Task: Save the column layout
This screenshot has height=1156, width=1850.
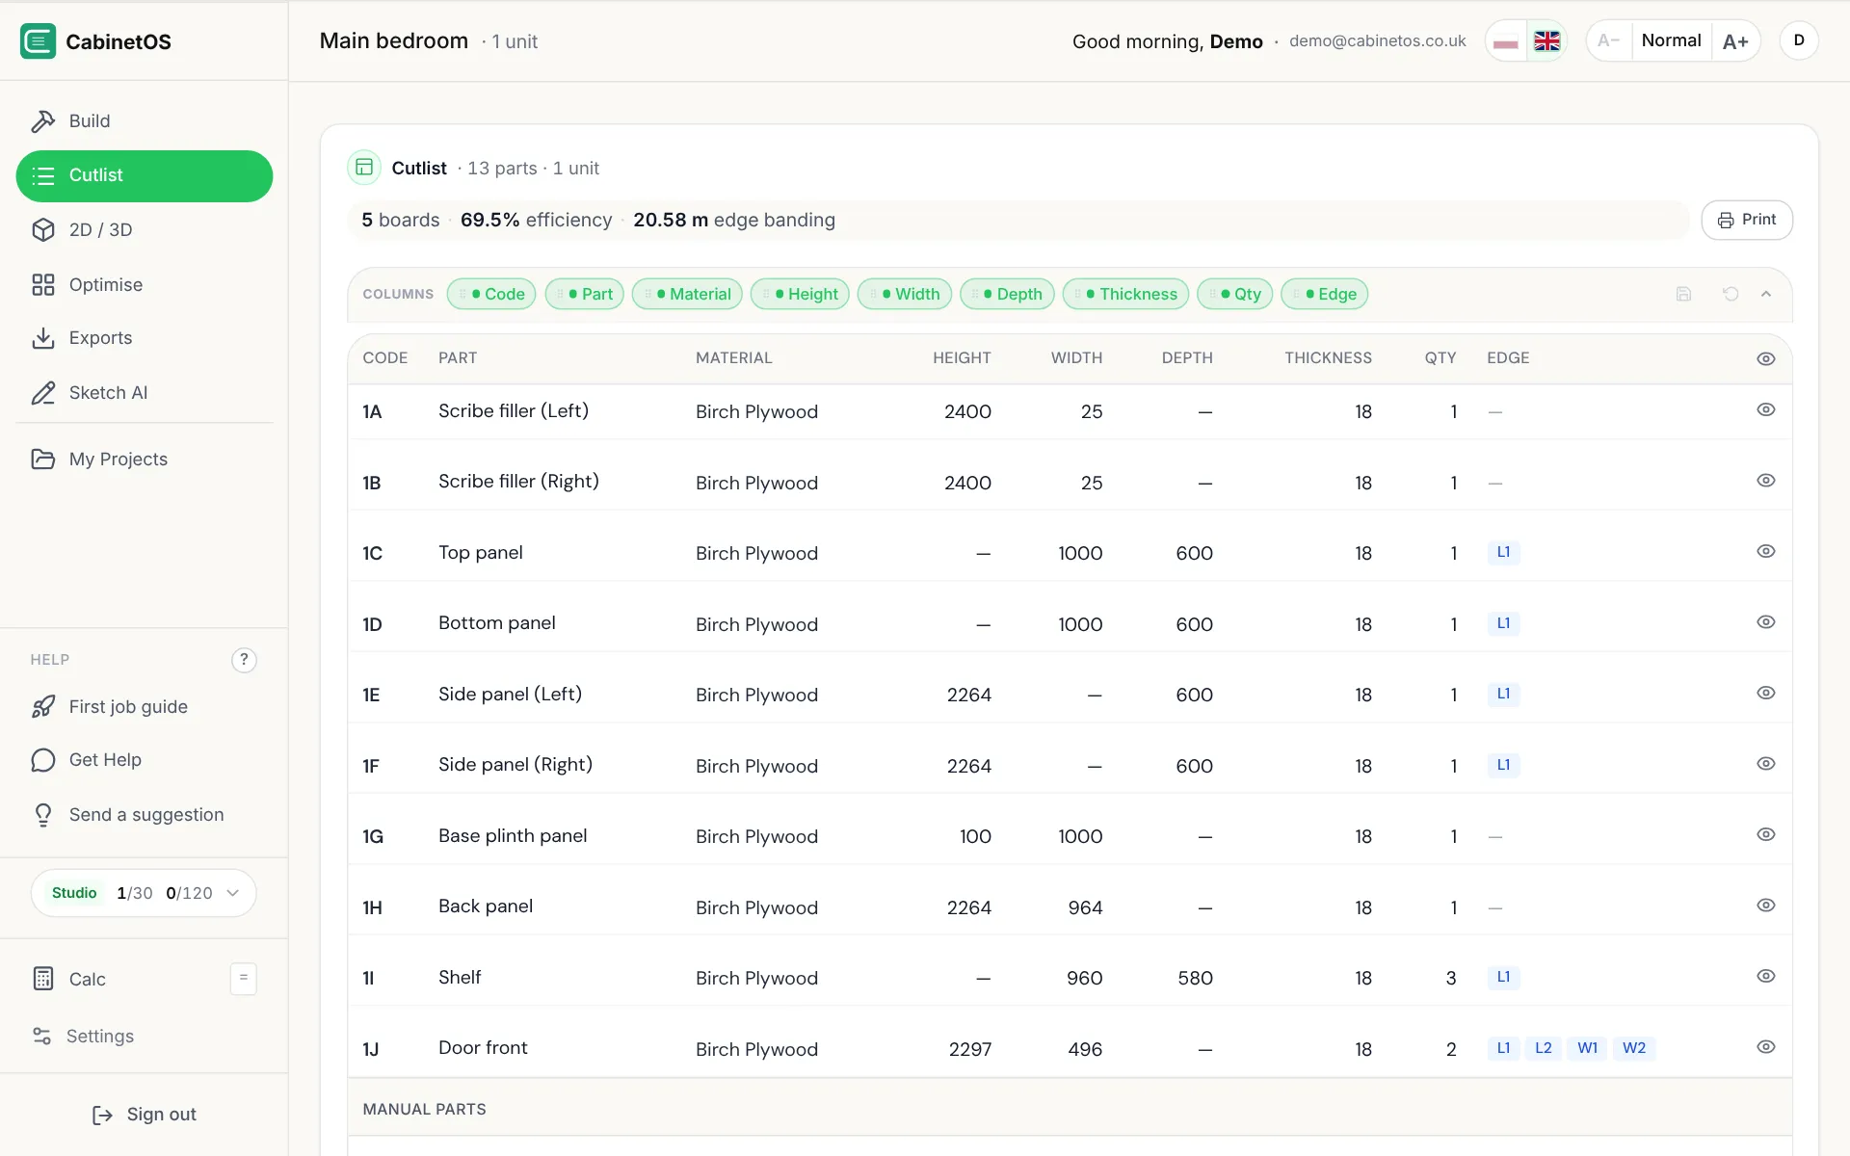Action: [x=1683, y=295]
